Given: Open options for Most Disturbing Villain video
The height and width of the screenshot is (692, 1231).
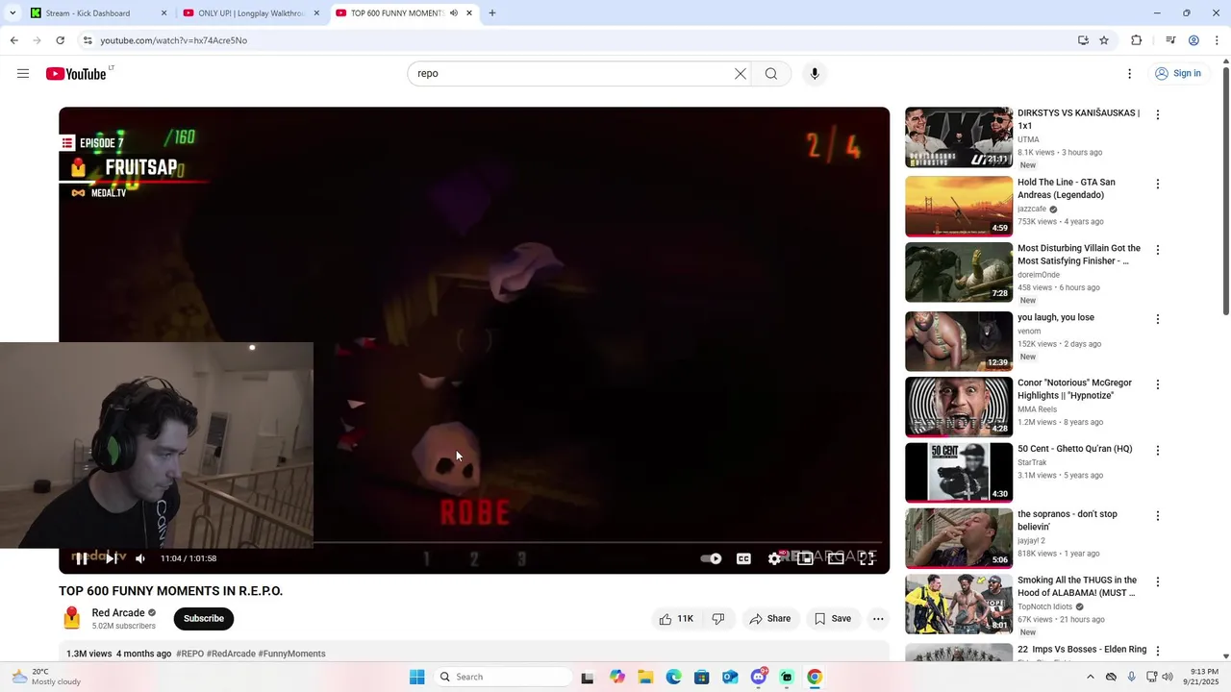Looking at the screenshot, I should pyautogui.click(x=1158, y=250).
